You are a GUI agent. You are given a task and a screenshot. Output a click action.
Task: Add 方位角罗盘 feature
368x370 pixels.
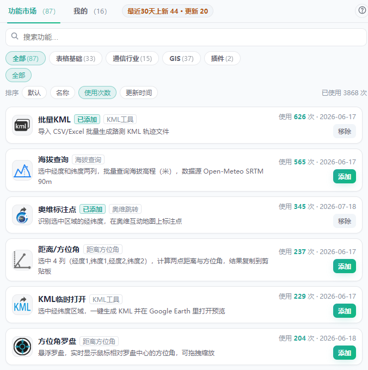pyautogui.click(x=345, y=353)
